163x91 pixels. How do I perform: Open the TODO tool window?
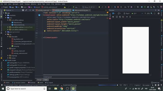click(7, 83)
